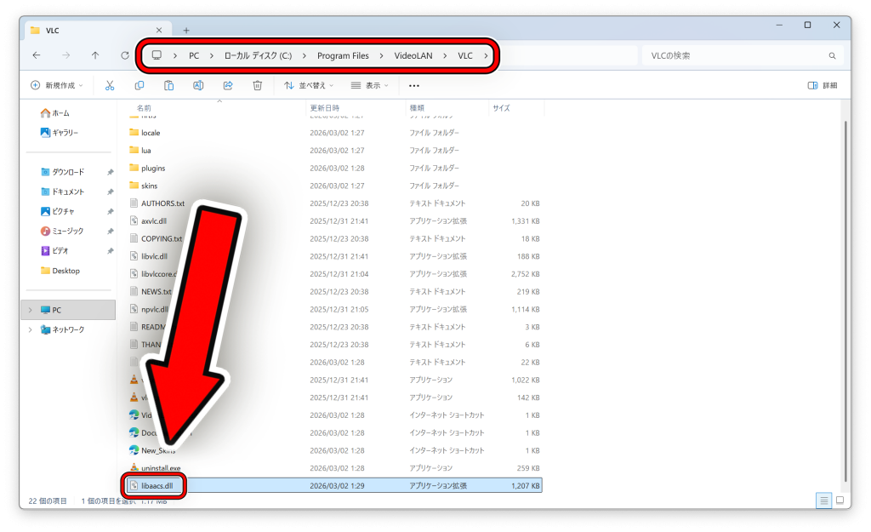Image resolution: width=871 pixels, height=532 pixels.
Task: Click the Rename icon in toolbar
Action: coord(198,85)
